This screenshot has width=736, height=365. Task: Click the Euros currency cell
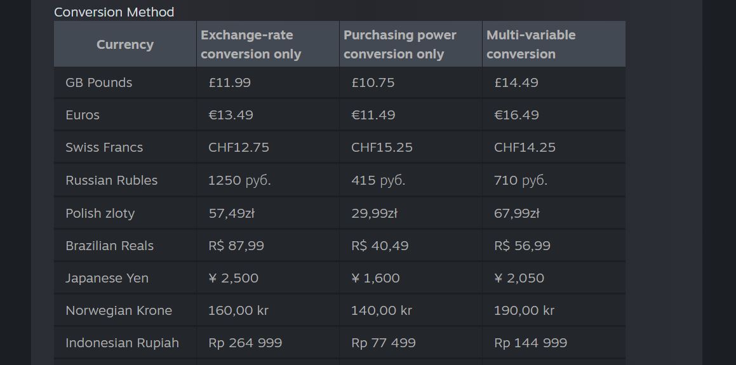click(x=83, y=115)
